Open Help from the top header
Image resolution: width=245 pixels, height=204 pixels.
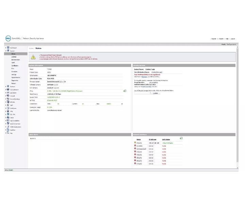point(227,39)
